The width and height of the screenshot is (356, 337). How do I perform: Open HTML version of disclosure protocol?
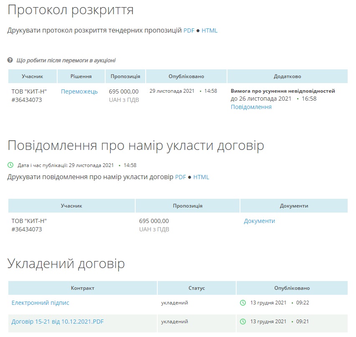[210, 30]
